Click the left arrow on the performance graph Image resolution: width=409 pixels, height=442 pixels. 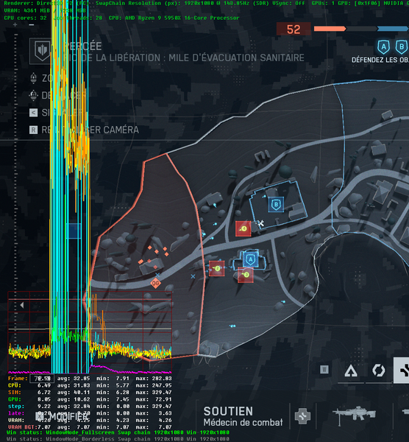[x=21, y=305]
